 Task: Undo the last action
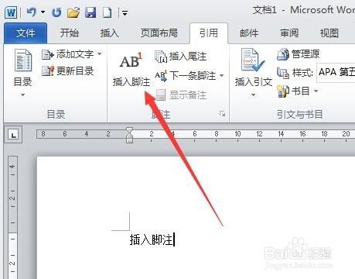32,12
